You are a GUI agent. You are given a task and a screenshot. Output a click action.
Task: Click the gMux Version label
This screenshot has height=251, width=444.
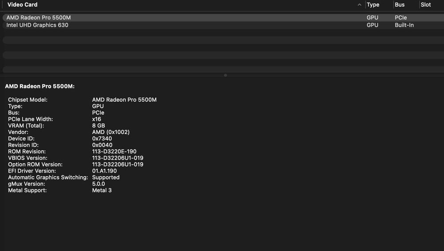(27, 184)
